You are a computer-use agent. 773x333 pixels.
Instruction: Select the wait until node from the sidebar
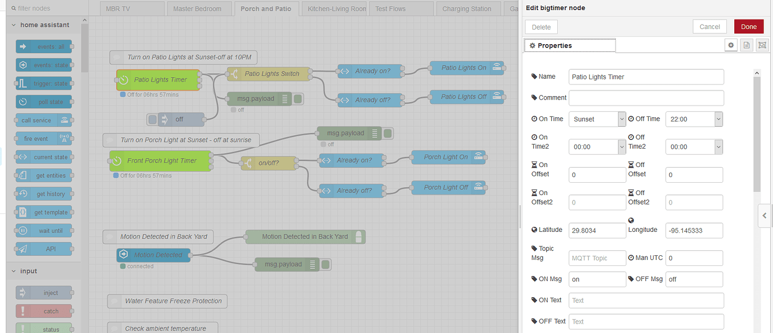(x=44, y=230)
